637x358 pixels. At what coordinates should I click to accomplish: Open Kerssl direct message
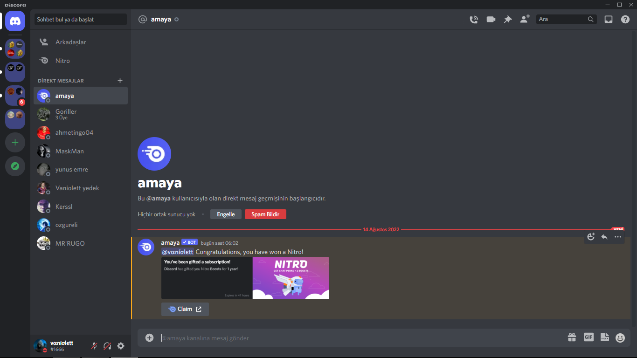[81, 207]
